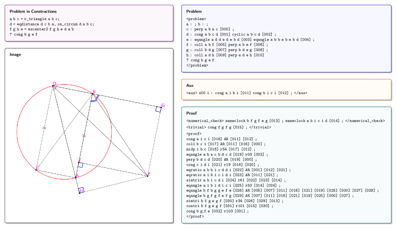Screen dimensions: 396x228
Task: Select the '<trivial> cong f g f g [015]' line
Action: [x=229, y=127]
